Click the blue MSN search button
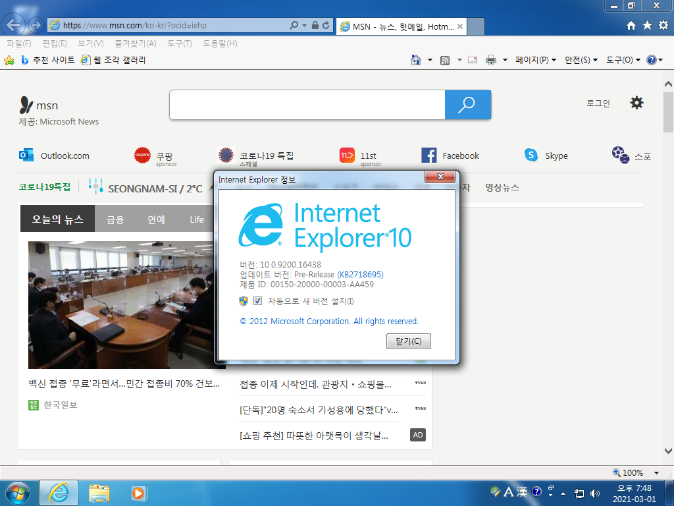Image resolution: width=674 pixels, height=506 pixels. [468, 105]
